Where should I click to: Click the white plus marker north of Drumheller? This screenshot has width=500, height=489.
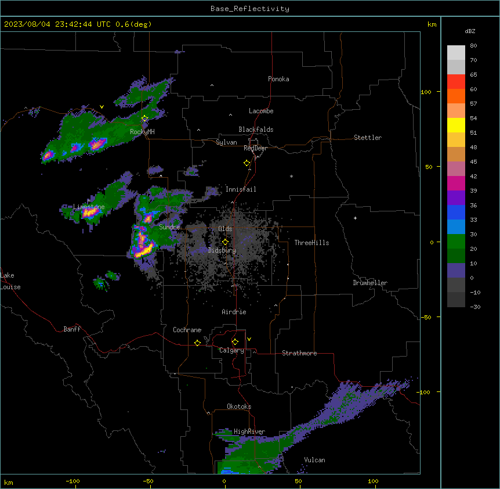355,218
